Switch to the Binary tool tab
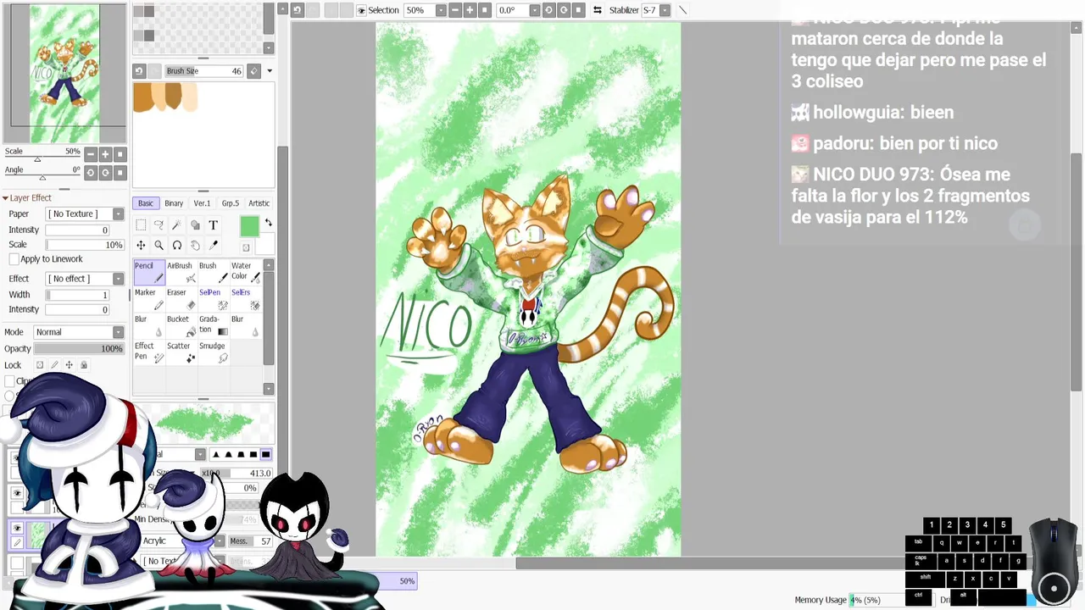The height and width of the screenshot is (610, 1085). [174, 203]
